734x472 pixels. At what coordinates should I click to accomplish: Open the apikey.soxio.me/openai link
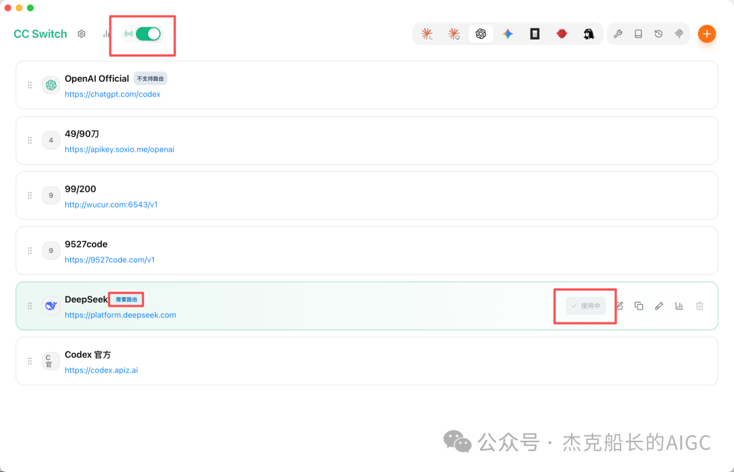click(x=120, y=150)
